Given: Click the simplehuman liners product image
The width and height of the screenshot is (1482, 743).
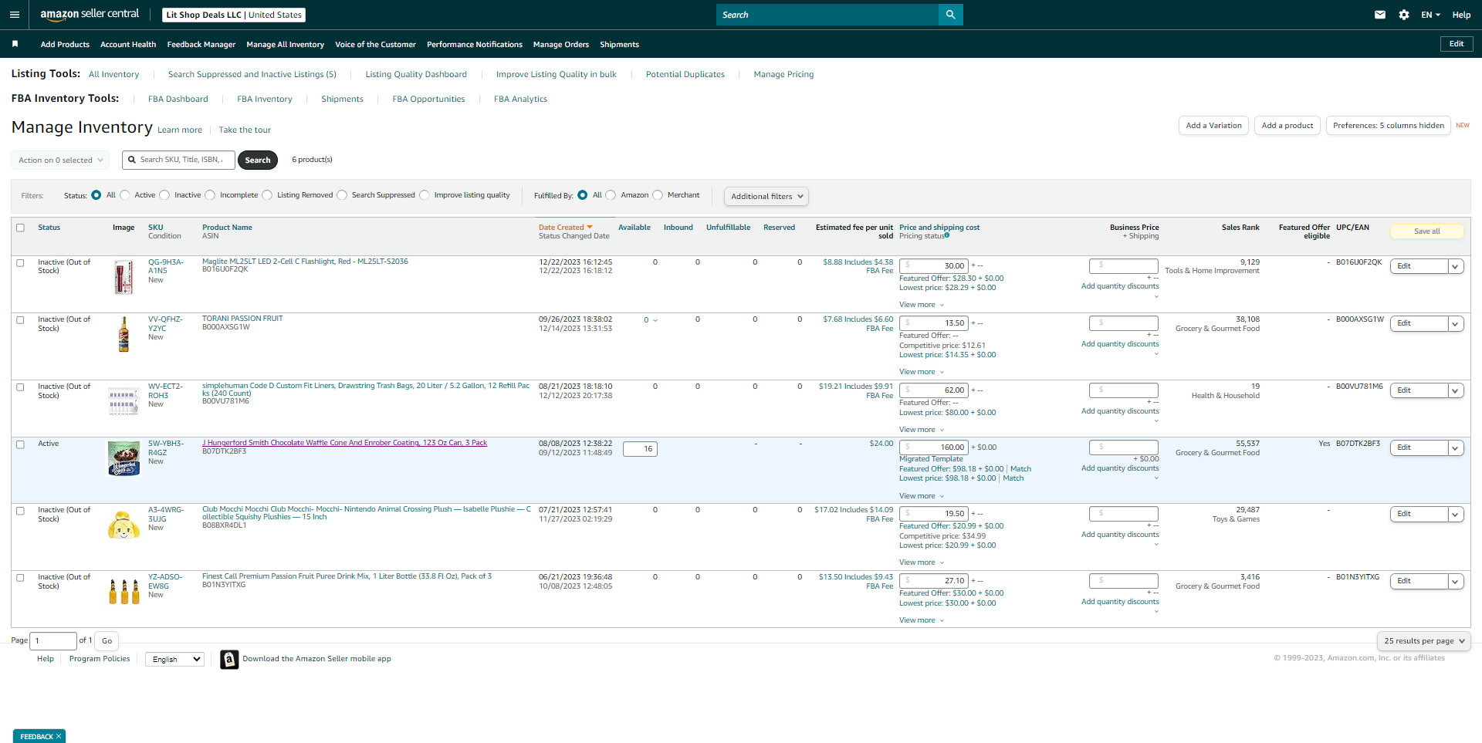Looking at the screenshot, I should [x=123, y=401].
